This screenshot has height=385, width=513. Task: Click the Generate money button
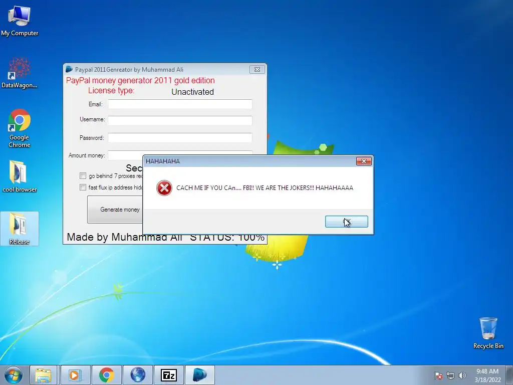(115, 210)
